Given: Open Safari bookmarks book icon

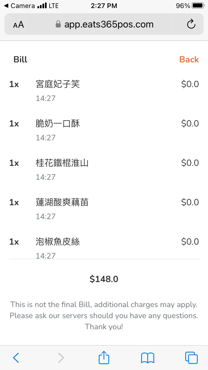Looking at the screenshot, I should point(148,358).
